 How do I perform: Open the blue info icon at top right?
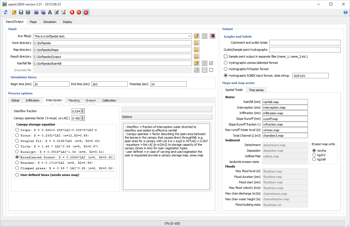345,12
